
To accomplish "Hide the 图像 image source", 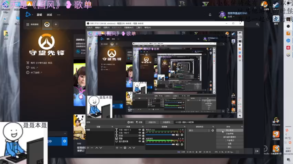I will click(140, 138).
